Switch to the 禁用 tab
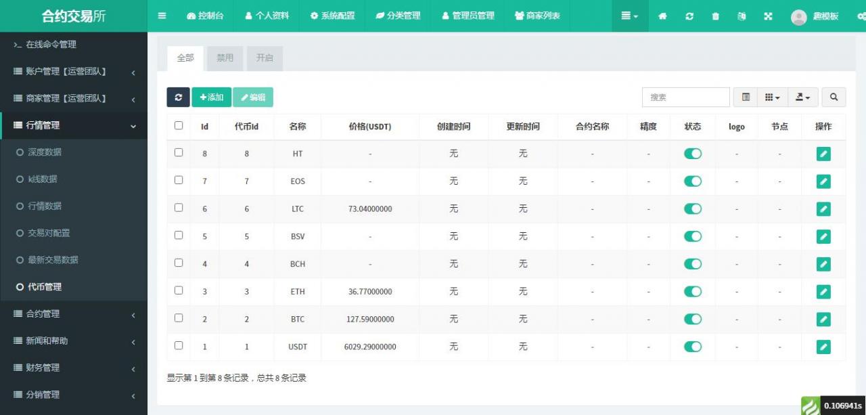Image resolution: width=866 pixels, height=415 pixels. pos(225,58)
